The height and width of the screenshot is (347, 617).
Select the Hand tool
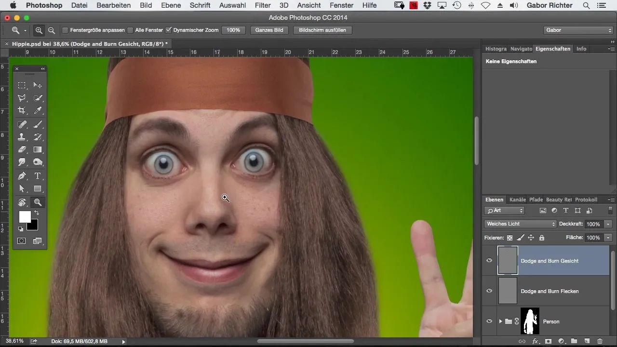point(22,202)
